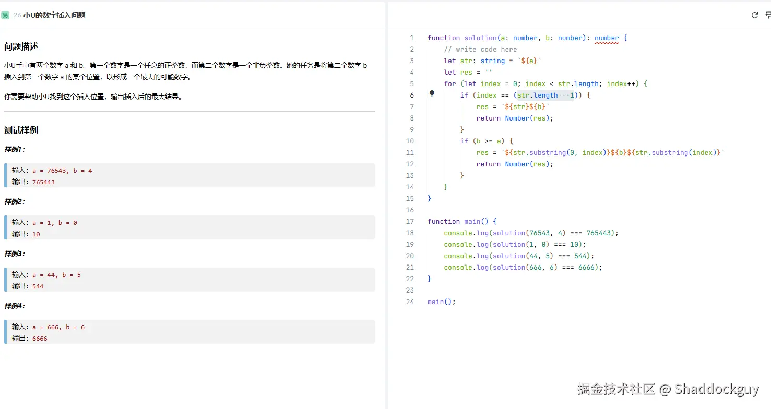Collapse the 问题描述 section heading

20,46
